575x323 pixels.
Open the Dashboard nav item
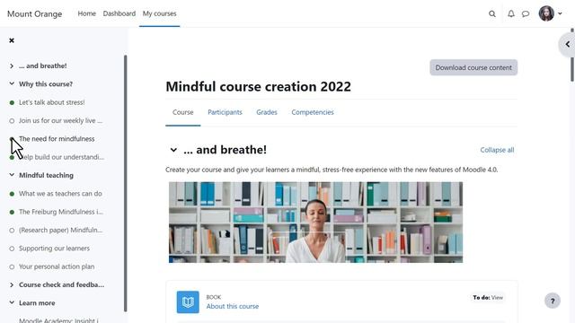[x=119, y=13]
